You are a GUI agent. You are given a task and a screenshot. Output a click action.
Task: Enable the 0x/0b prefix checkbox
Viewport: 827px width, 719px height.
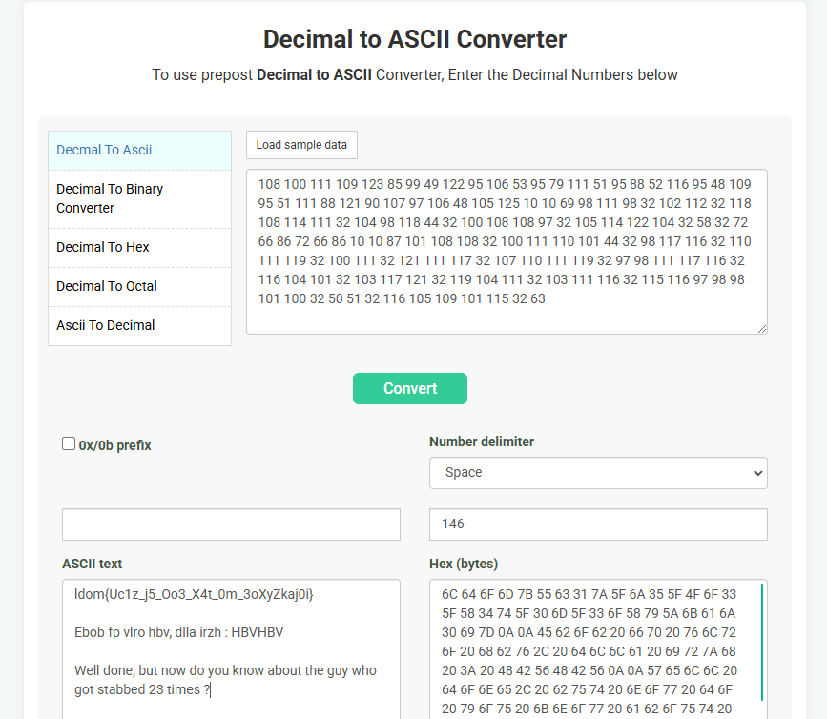69,443
